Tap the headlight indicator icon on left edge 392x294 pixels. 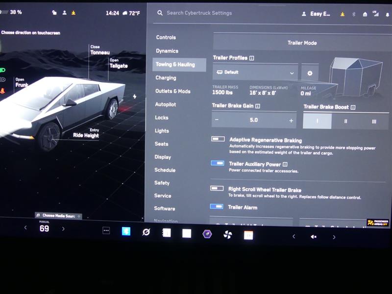(2, 70)
